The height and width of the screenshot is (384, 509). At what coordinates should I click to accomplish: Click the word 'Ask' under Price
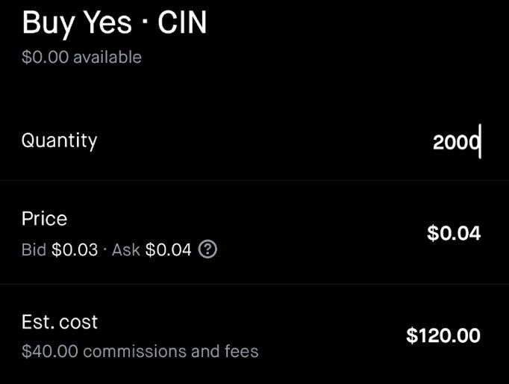pyautogui.click(x=126, y=250)
